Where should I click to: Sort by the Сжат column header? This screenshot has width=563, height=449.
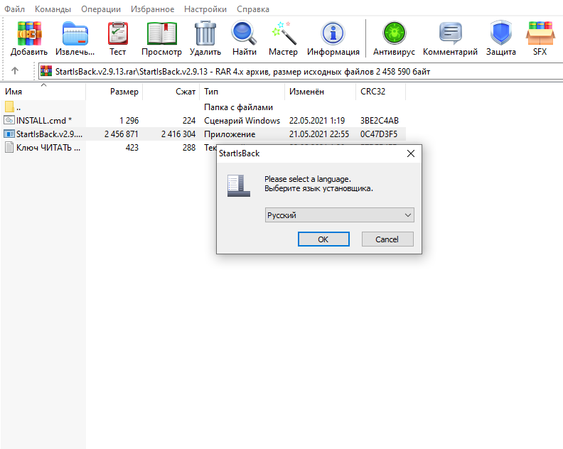pyautogui.click(x=171, y=92)
